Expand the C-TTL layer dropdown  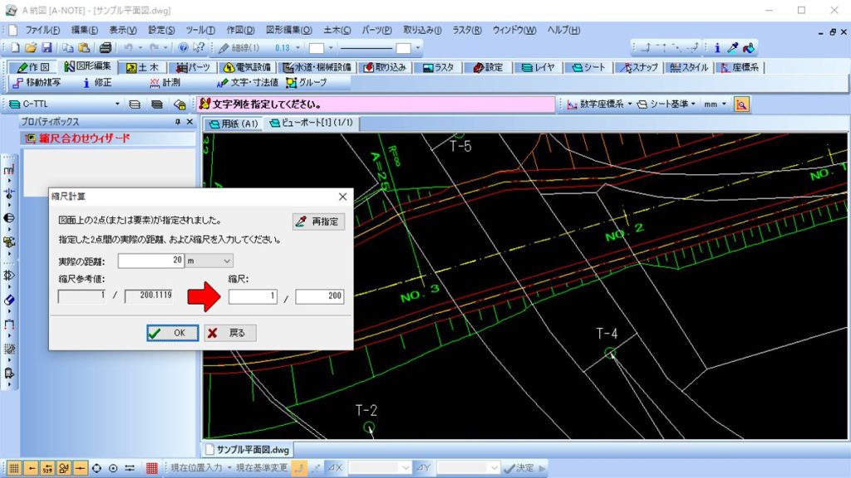(x=117, y=105)
